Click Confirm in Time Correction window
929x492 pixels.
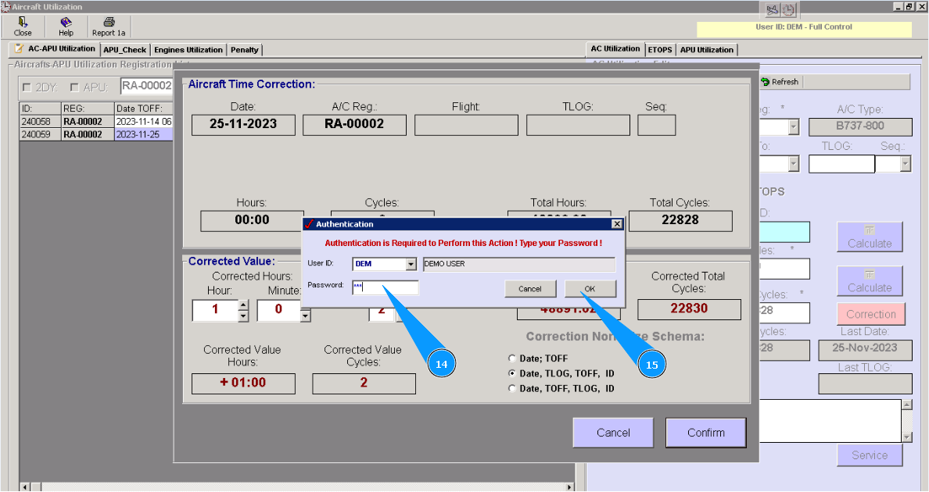(705, 433)
